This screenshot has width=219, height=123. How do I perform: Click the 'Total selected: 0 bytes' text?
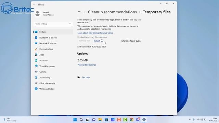pos(131,41)
